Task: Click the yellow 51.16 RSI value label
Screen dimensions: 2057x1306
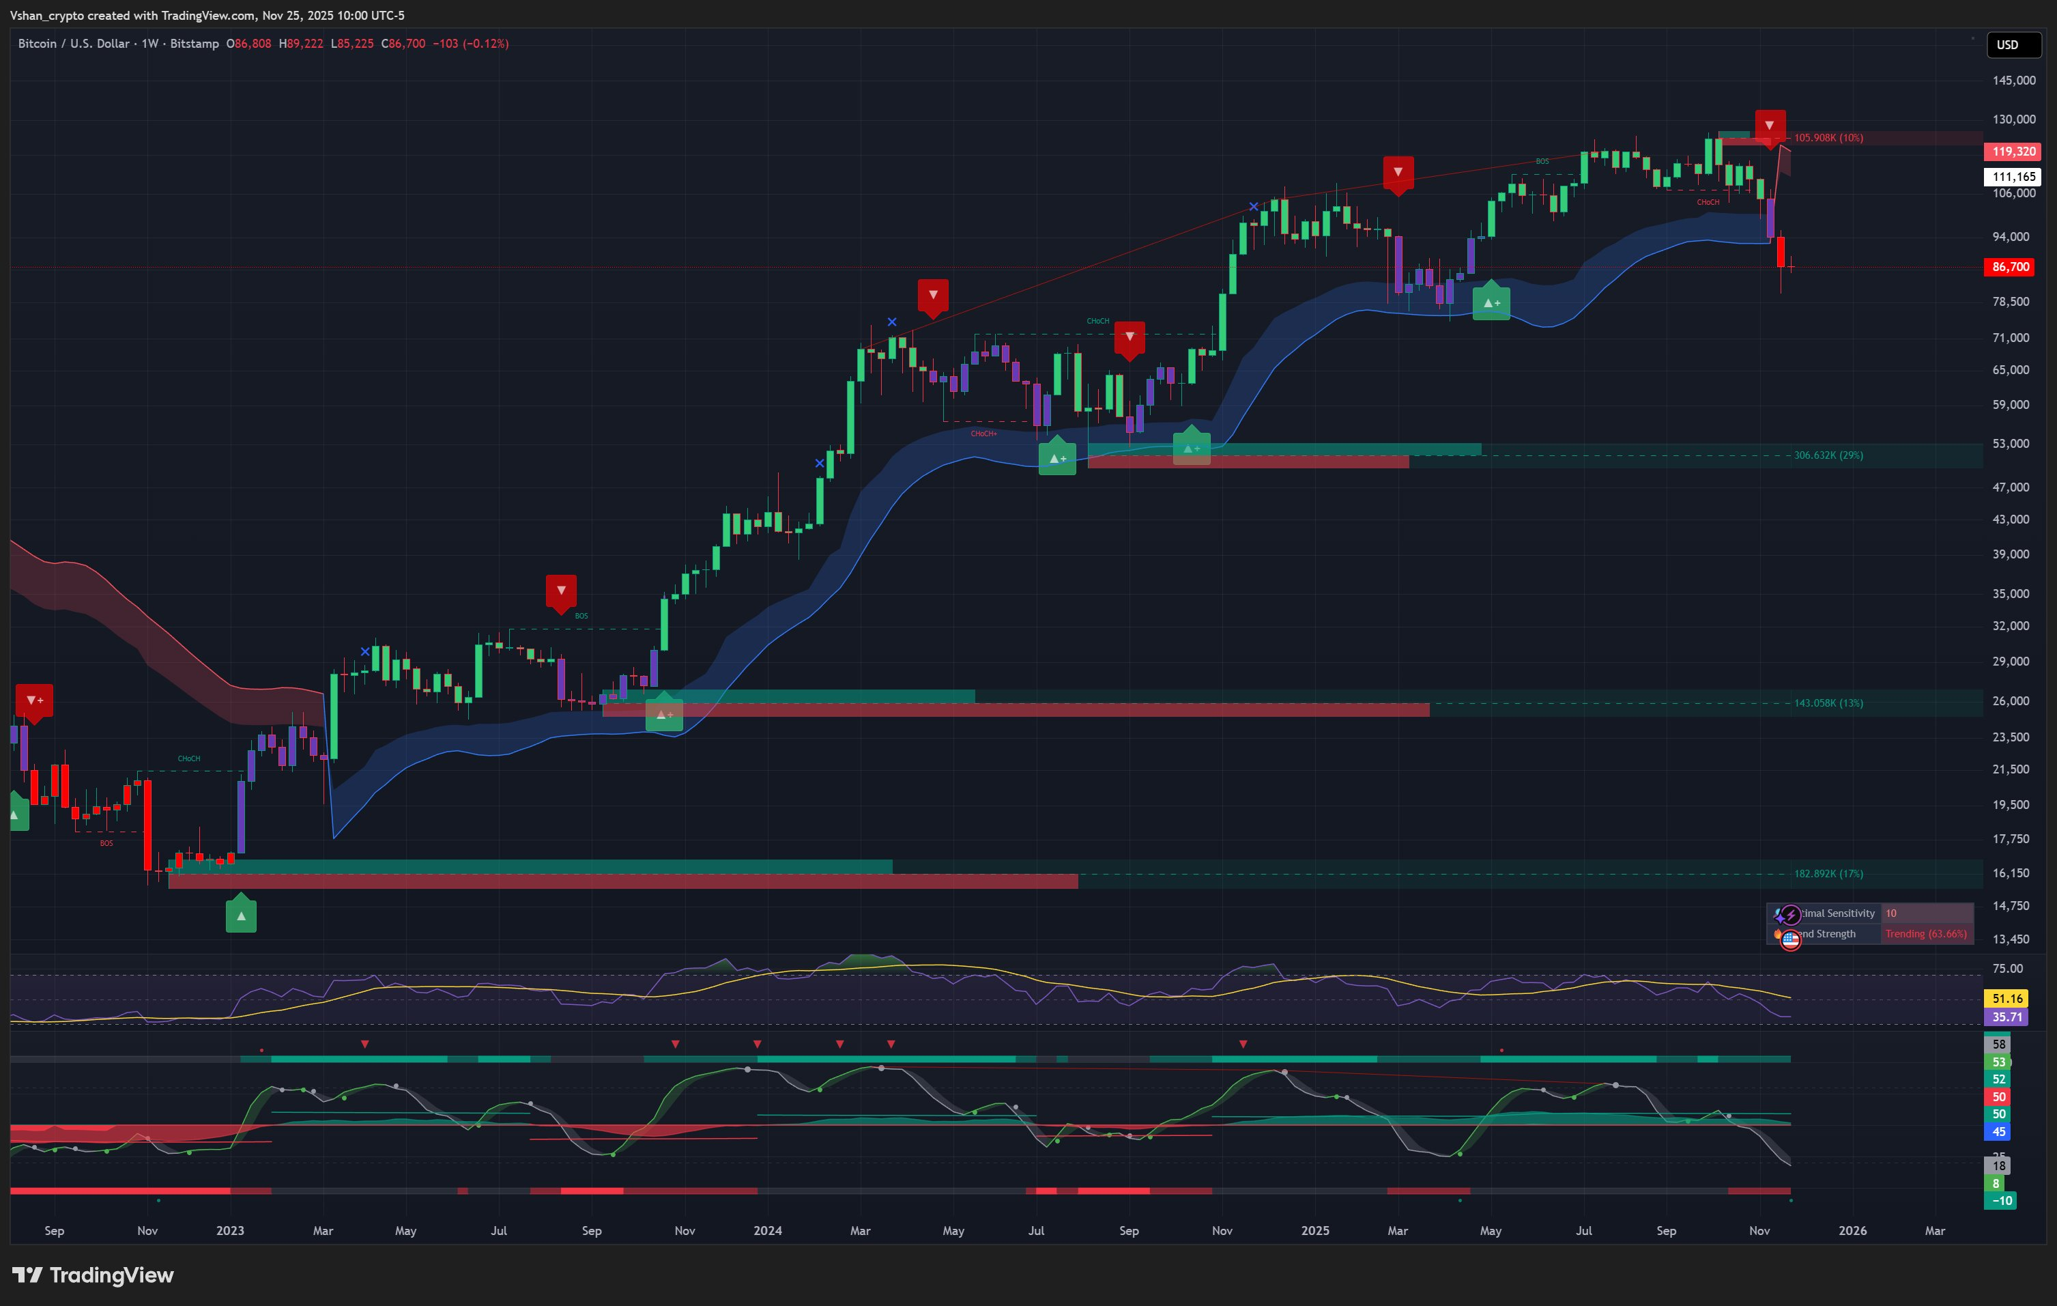Action: coord(2006,998)
